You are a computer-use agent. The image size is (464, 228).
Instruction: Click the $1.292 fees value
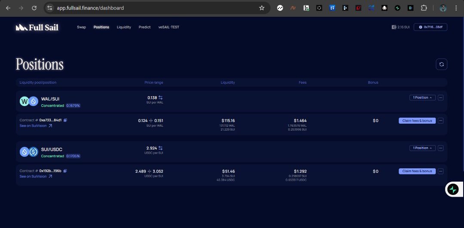pyautogui.click(x=300, y=171)
